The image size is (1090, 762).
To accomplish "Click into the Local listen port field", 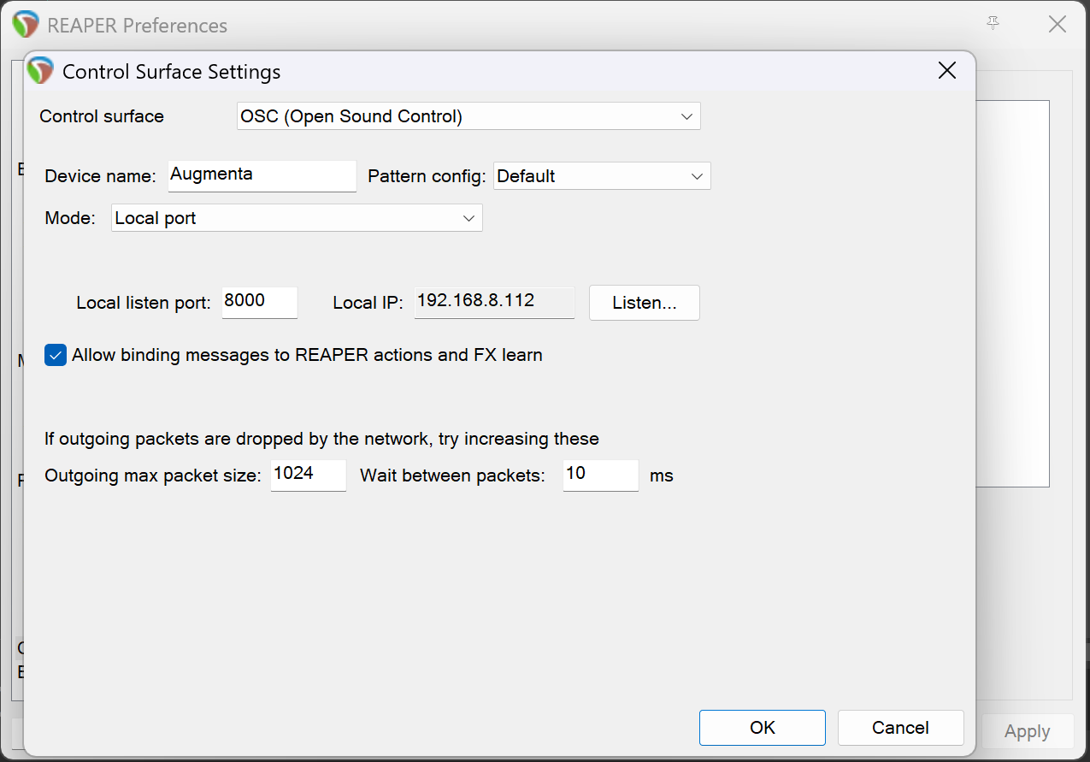I will point(259,302).
